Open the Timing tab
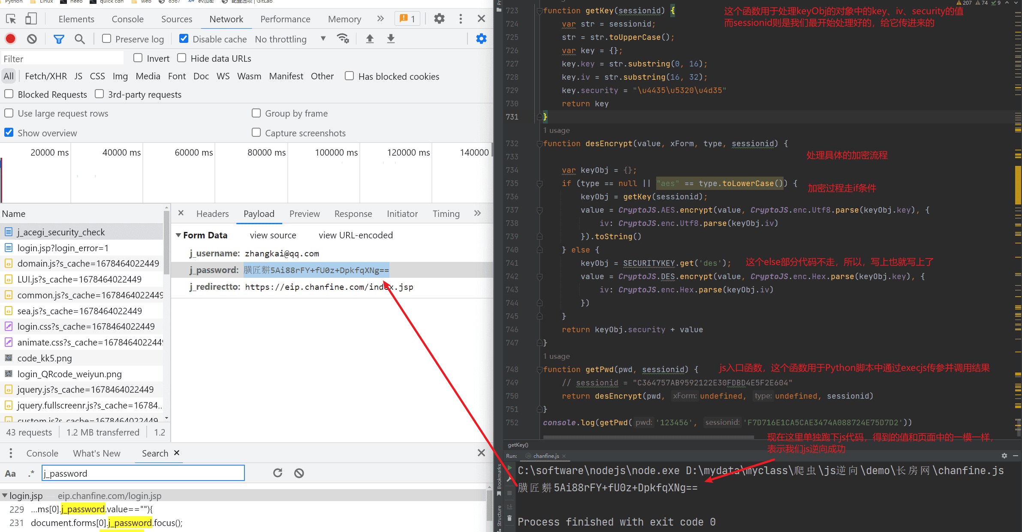The height and width of the screenshot is (532, 1022). 446,213
